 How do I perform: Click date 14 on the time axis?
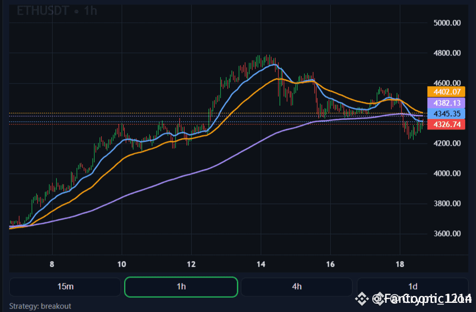(261, 264)
